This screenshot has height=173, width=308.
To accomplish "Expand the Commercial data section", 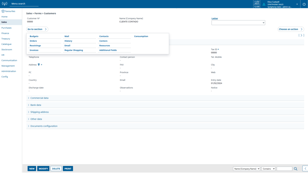I will click(x=165, y=98).
